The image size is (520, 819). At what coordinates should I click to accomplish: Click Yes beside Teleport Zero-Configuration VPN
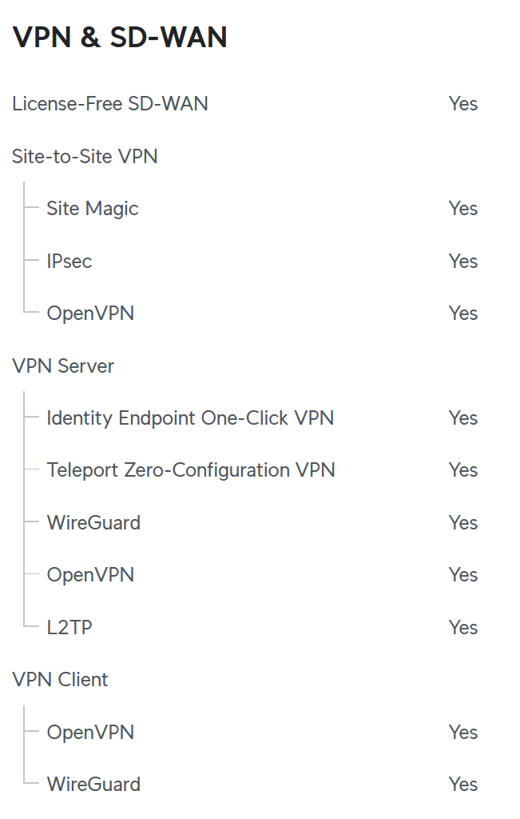pyautogui.click(x=463, y=470)
